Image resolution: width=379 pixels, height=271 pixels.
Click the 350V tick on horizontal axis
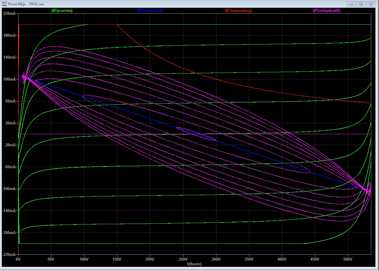(249, 259)
